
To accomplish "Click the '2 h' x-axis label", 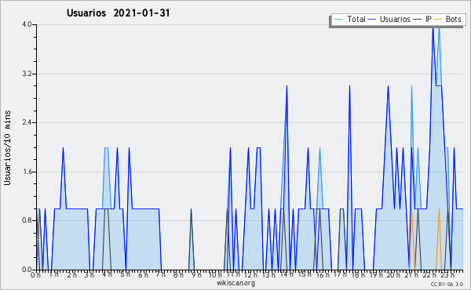I will point(71,274).
